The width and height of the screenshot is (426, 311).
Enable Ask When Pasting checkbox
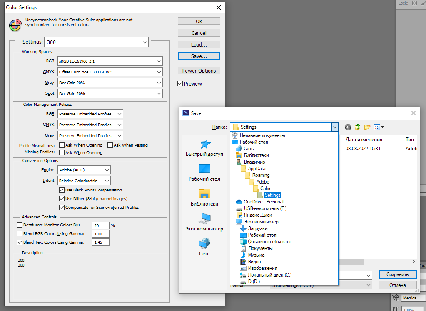(110, 145)
